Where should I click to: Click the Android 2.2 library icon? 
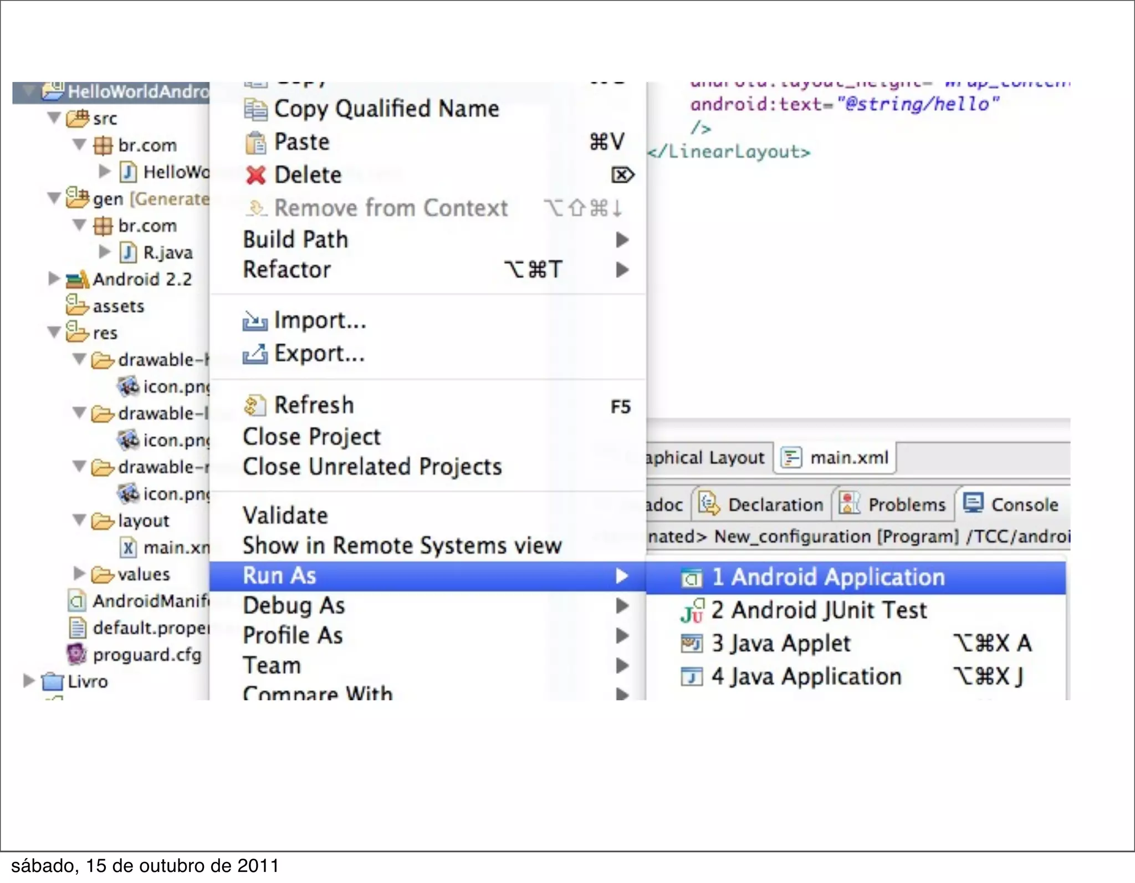pyautogui.click(x=77, y=279)
